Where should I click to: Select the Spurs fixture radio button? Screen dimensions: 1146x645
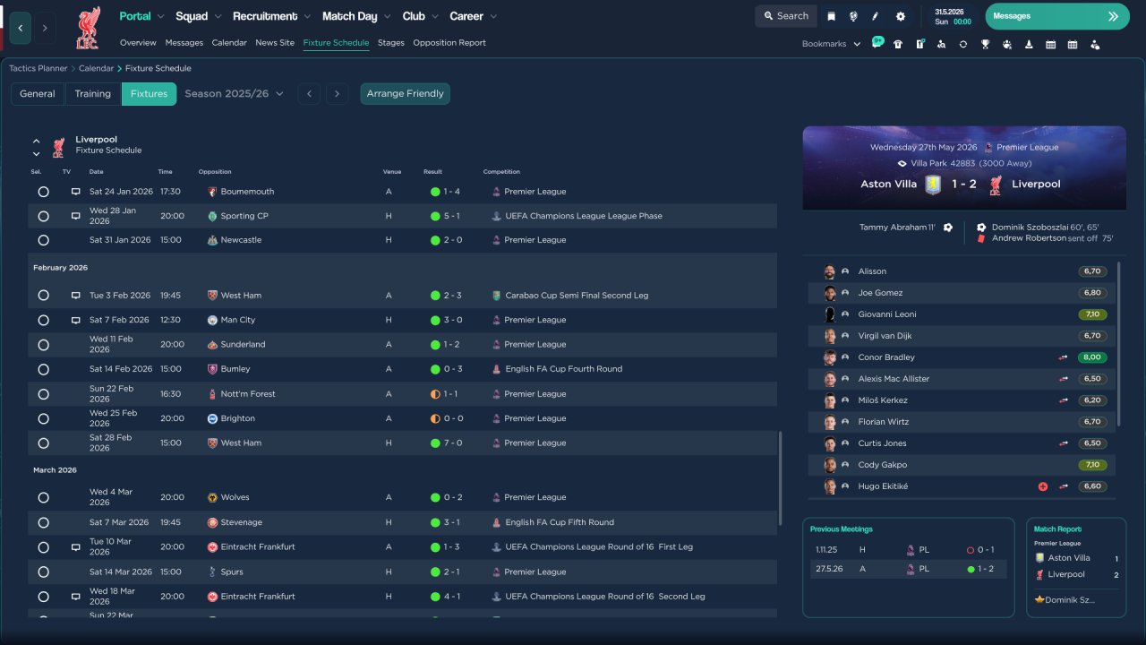(x=43, y=572)
